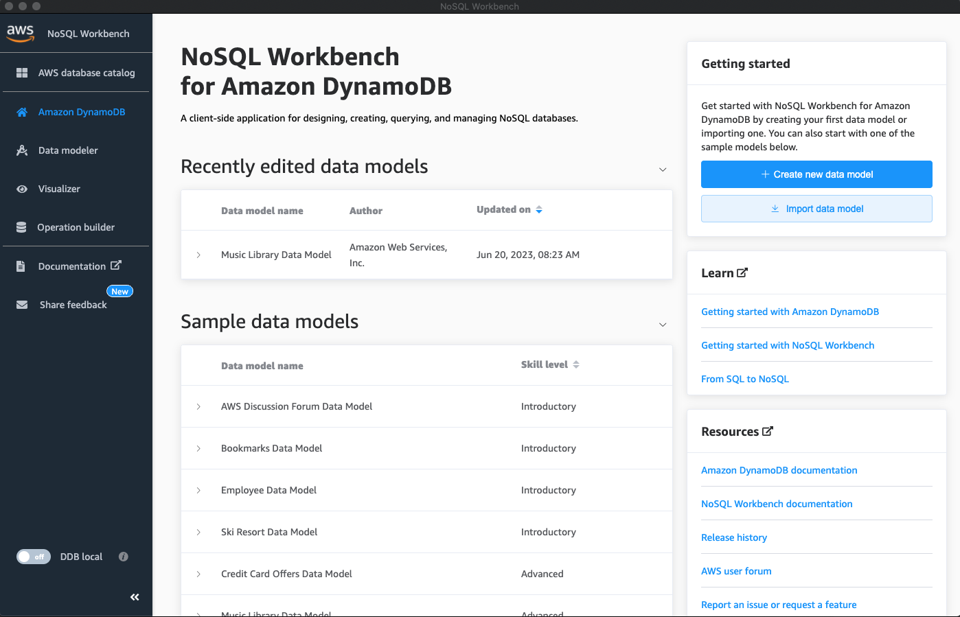Click the Amazon DynamoDB home icon
This screenshot has width=960, height=617.
22,112
